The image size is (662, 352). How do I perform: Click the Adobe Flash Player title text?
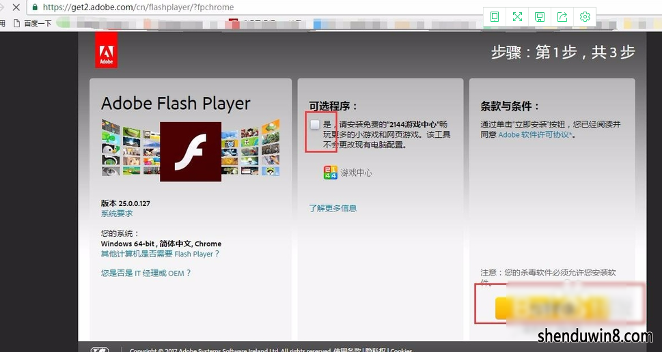click(x=176, y=104)
